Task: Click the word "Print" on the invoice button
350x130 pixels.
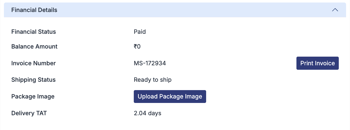Action: click(x=307, y=63)
